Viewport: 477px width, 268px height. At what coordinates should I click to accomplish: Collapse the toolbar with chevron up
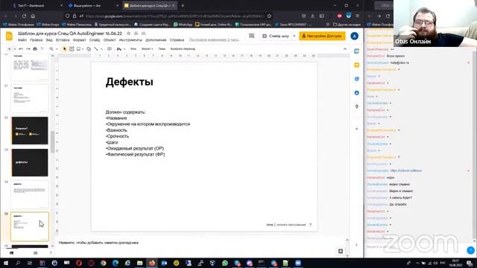coord(345,49)
